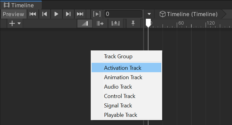Add an Audio Track from the menu
The image size is (232, 125).
click(118, 87)
